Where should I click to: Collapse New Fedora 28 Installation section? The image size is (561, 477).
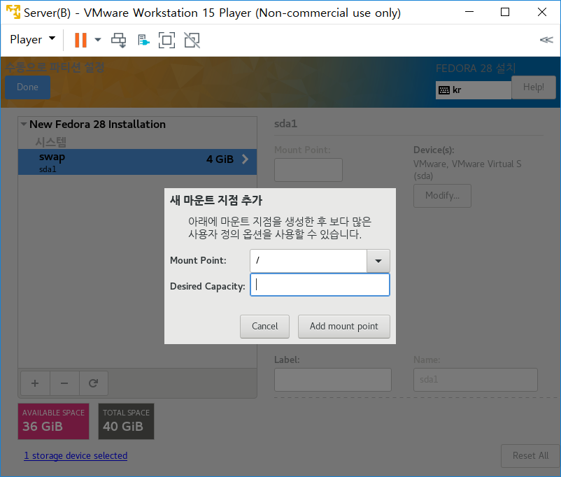[x=24, y=124]
